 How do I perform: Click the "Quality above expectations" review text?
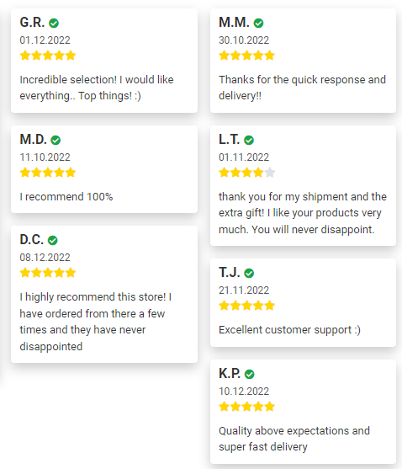tap(294, 439)
